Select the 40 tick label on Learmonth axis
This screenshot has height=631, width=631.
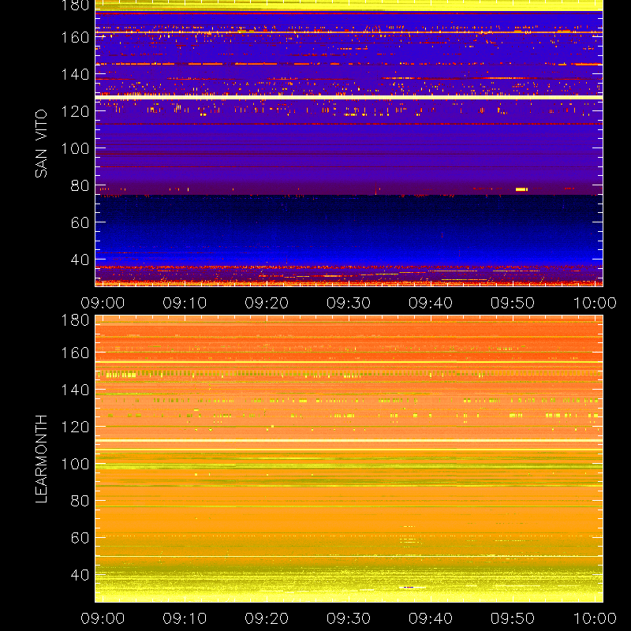click(x=80, y=575)
